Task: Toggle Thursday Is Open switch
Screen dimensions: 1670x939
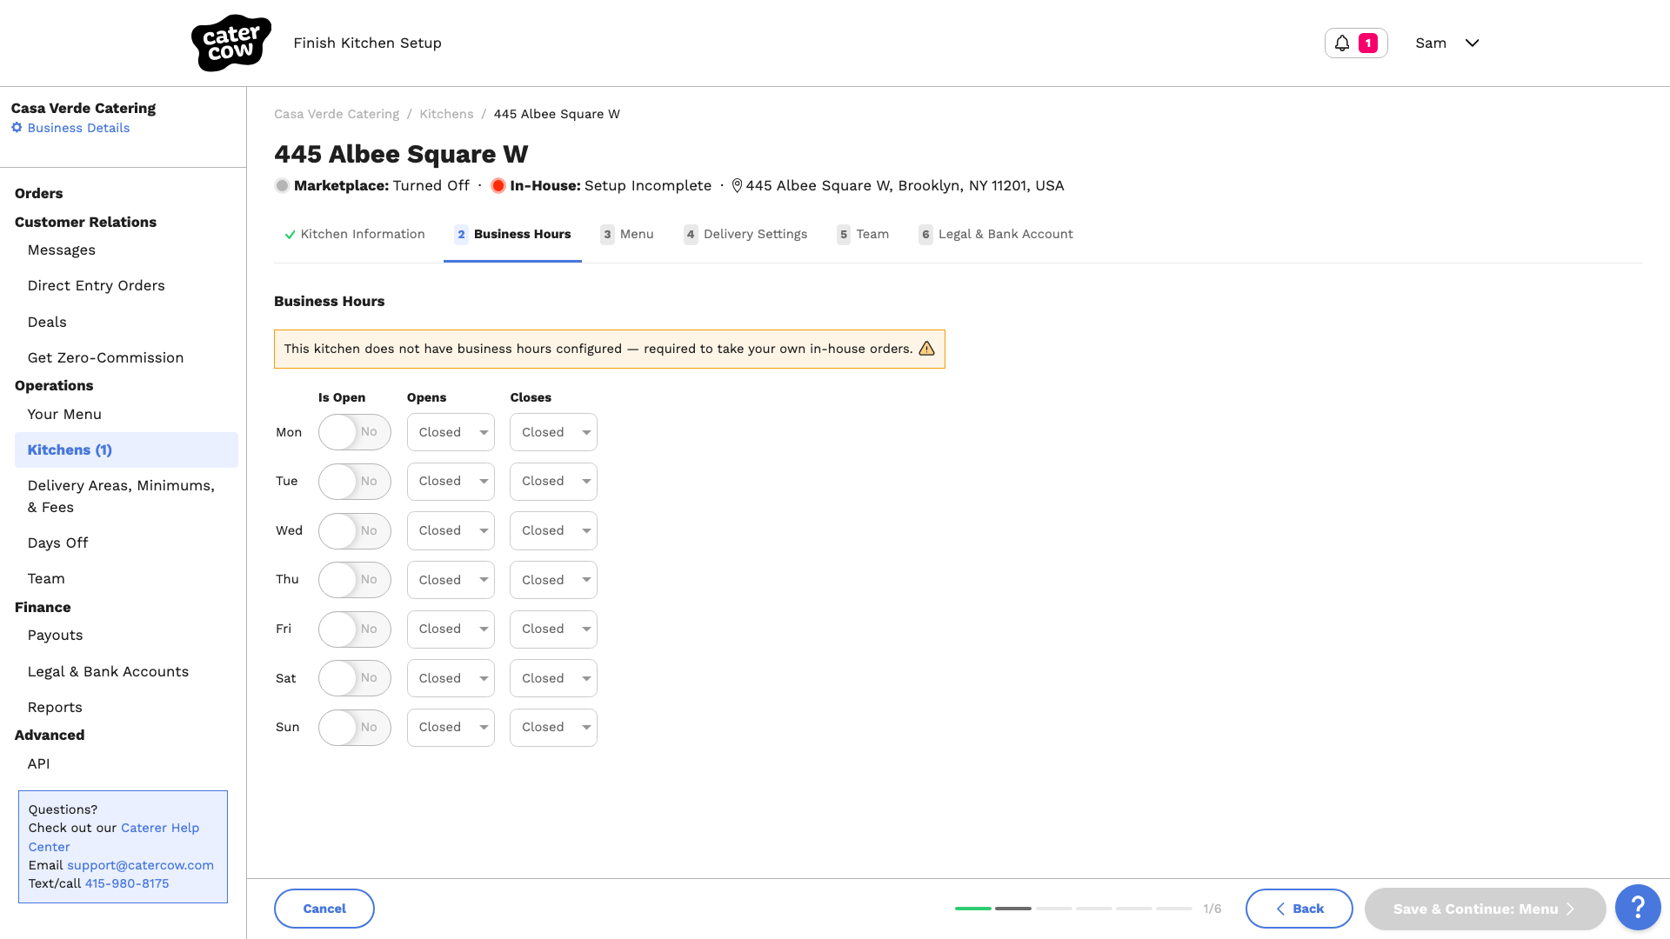Action: pos(354,580)
